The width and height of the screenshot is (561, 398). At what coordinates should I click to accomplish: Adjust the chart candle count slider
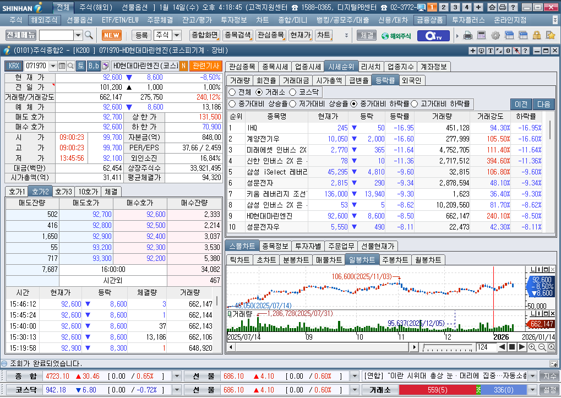coord(447,347)
